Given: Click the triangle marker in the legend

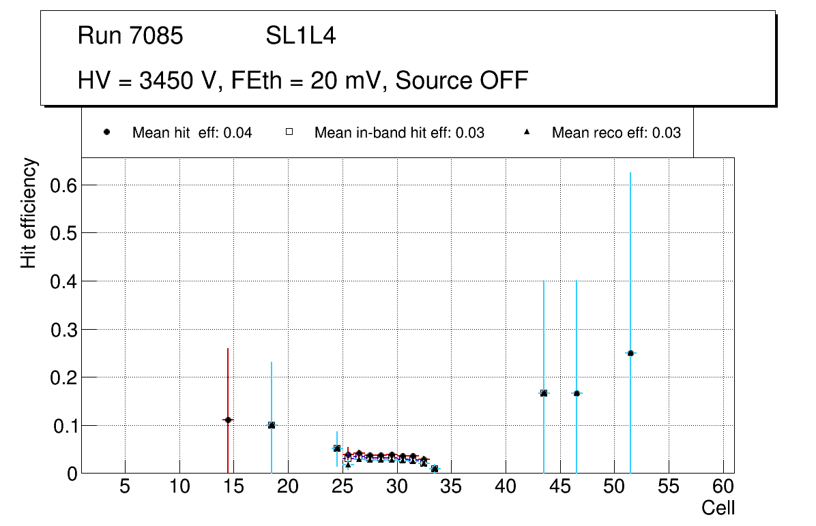Looking at the screenshot, I should pyautogui.click(x=527, y=133).
